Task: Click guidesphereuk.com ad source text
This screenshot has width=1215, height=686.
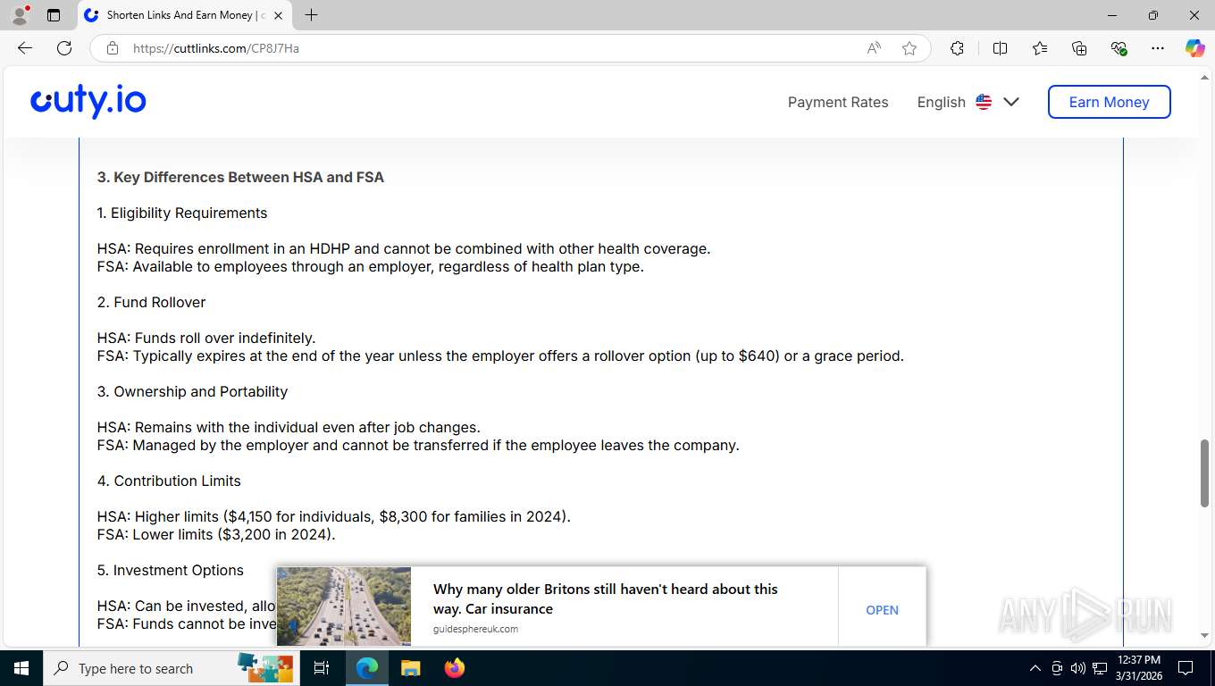Action: 475,629
